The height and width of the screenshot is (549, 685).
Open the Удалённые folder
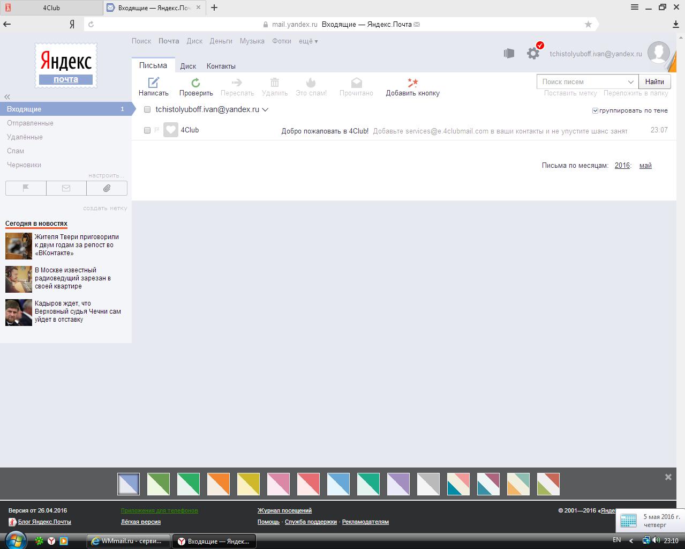[x=25, y=137]
